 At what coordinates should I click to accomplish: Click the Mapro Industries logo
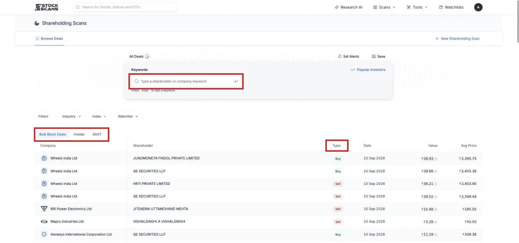44,222
